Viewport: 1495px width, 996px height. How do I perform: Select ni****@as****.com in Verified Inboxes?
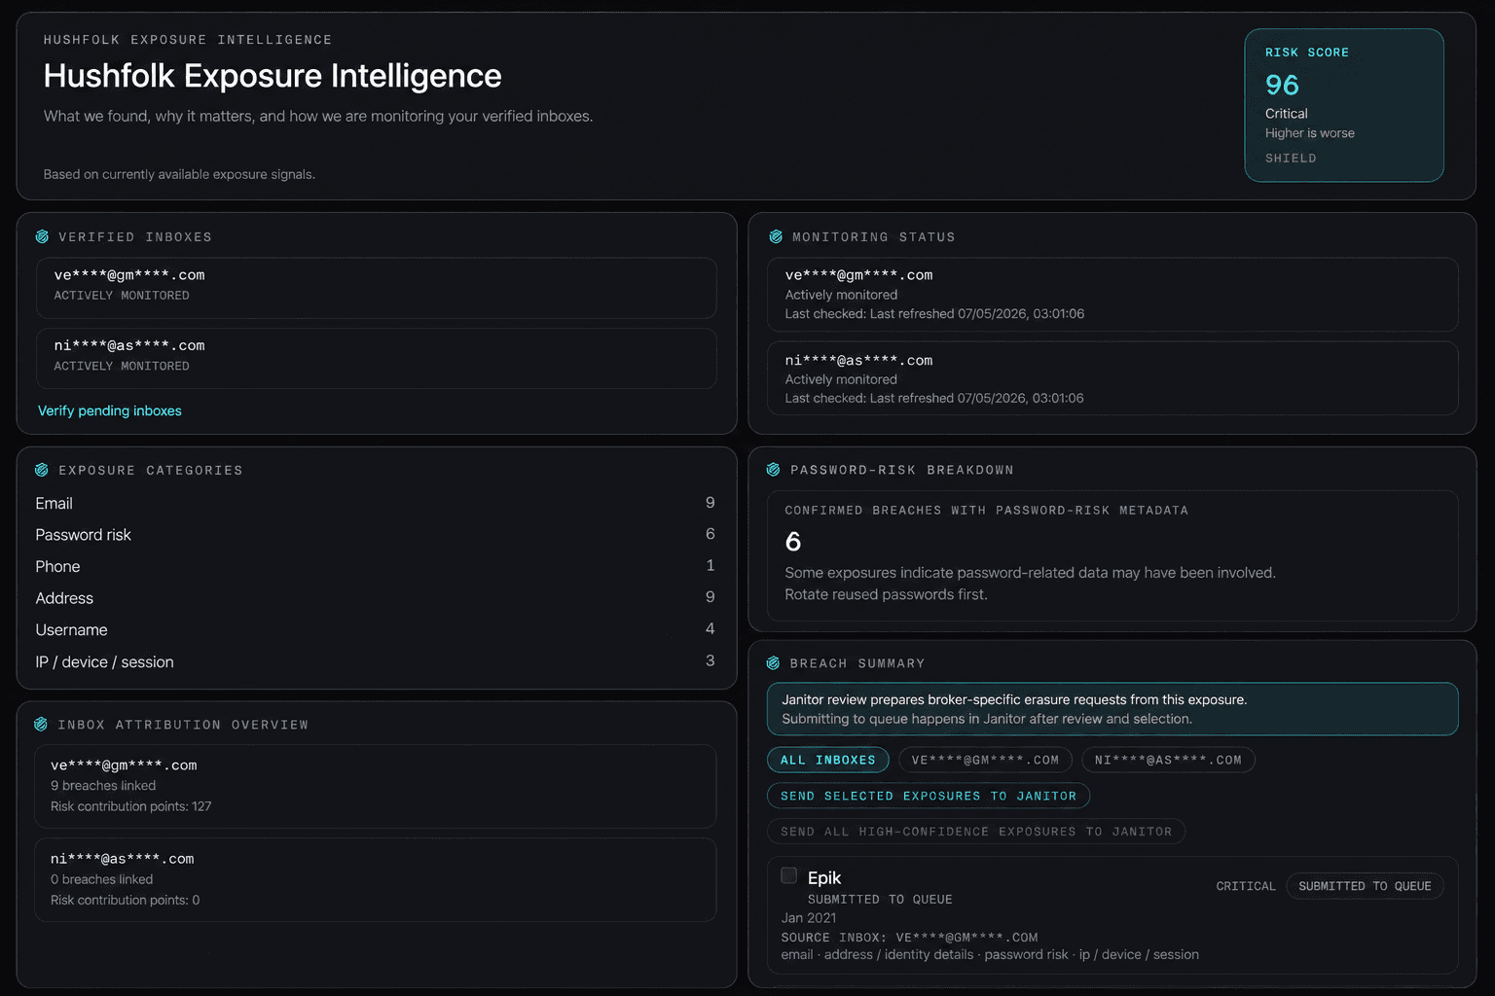(x=377, y=358)
